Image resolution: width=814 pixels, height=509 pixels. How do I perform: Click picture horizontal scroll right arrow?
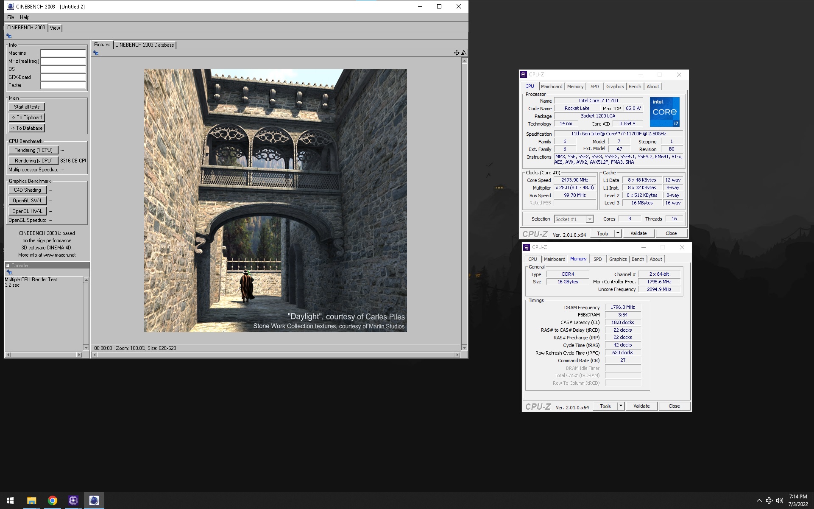pos(457,355)
